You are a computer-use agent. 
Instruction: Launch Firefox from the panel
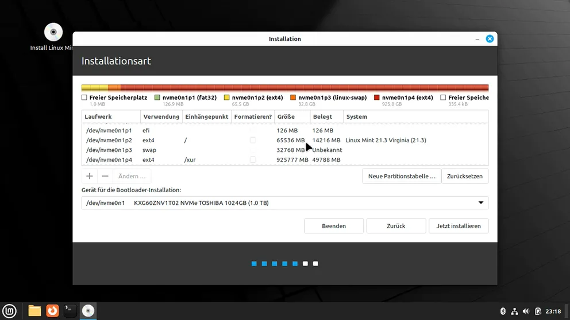(52, 311)
